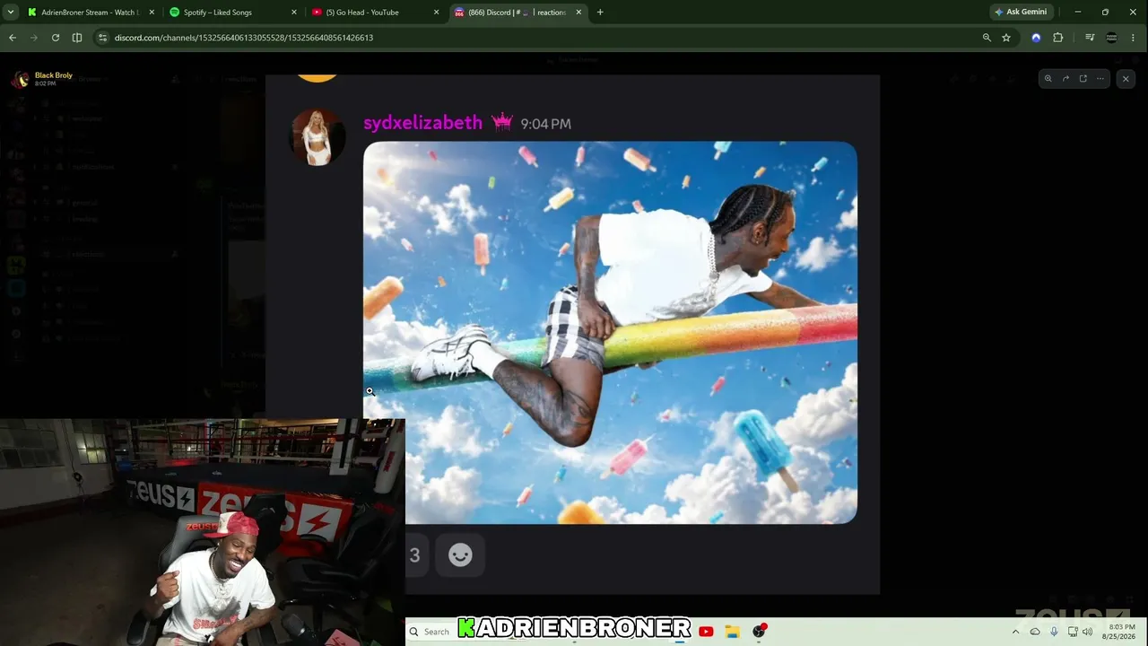Open the tab search dropdown
This screenshot has height=646, width=1148.
[x=10, y=13]
